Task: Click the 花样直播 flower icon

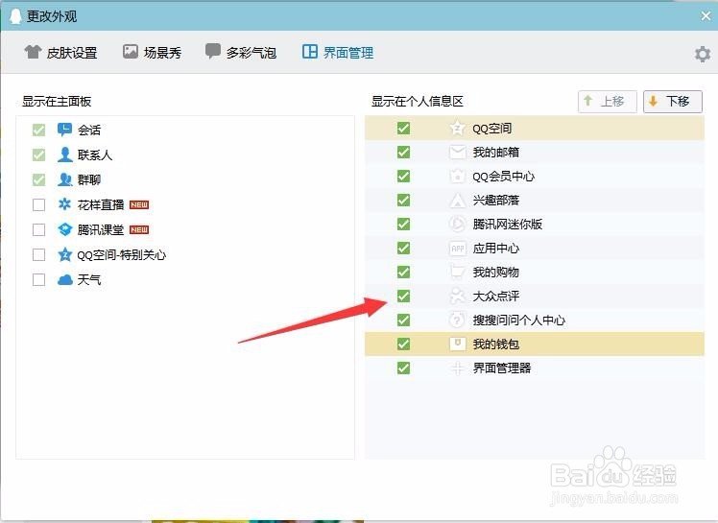Action: click(x=64, y=204)
